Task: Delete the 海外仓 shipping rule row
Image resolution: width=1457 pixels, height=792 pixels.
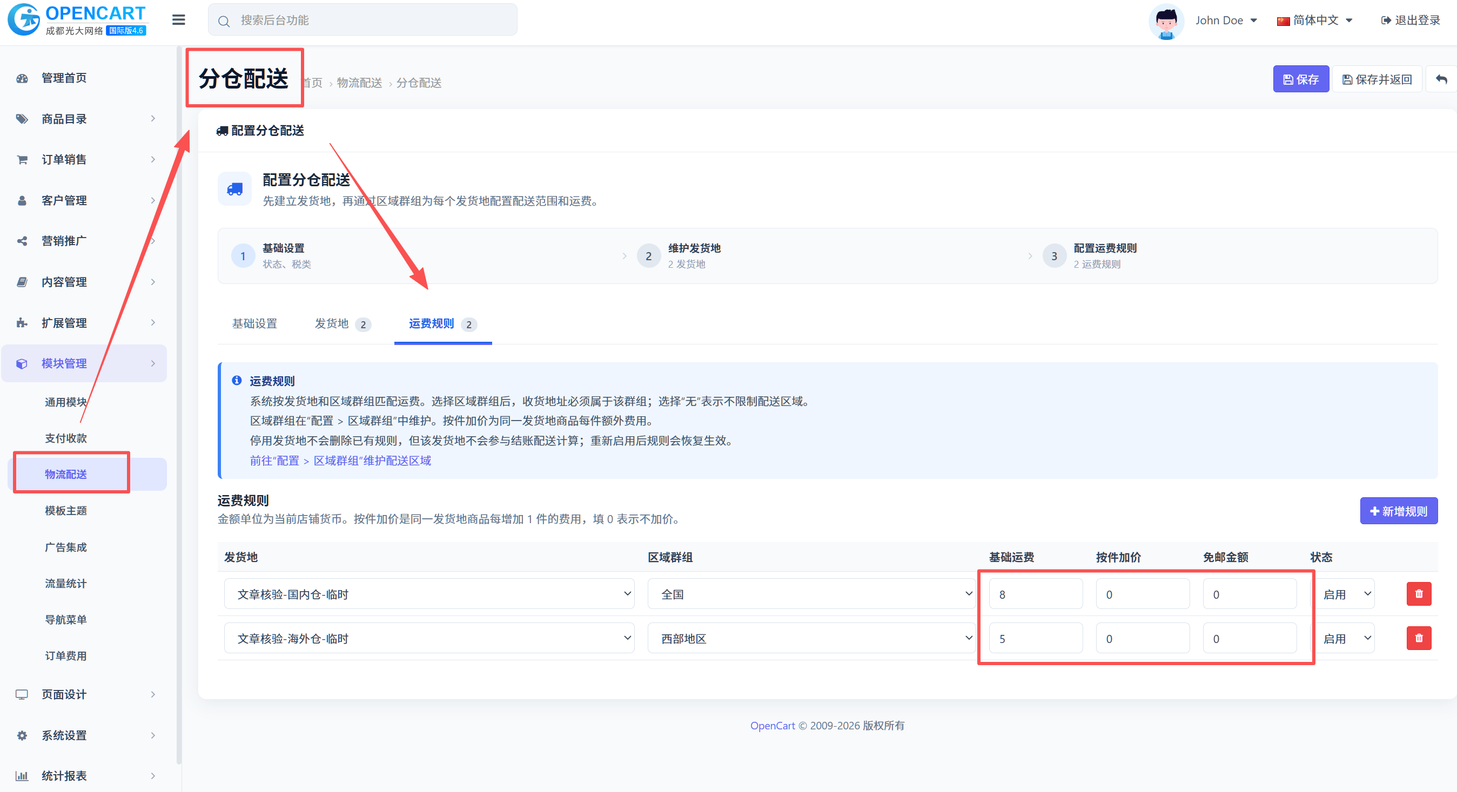Action: click(1419, 638)
